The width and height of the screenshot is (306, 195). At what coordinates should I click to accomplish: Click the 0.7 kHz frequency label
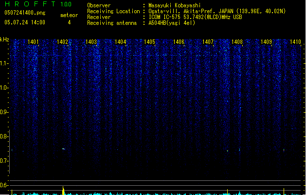[3, 161]
